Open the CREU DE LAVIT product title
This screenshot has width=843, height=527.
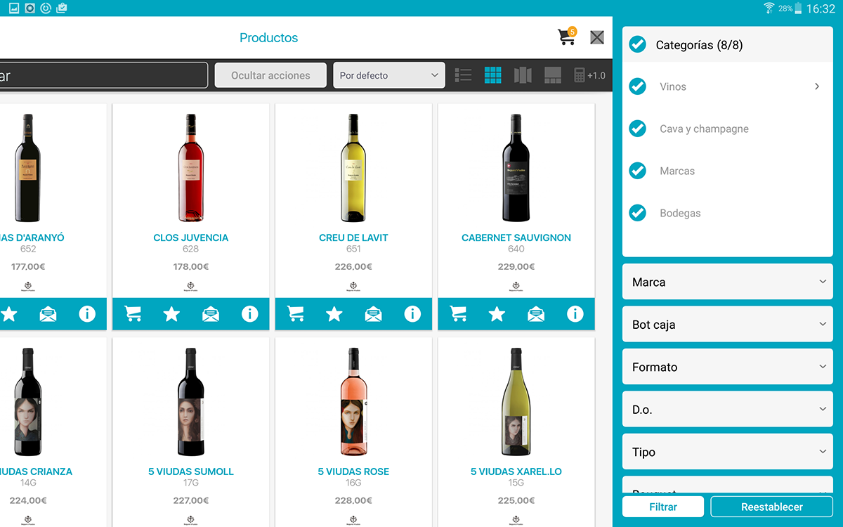(x=353, y=238)
